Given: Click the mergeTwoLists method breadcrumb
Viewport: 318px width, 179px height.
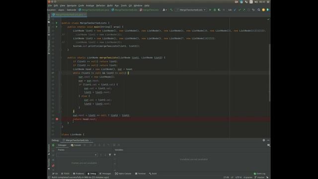Looking at the screenshot, I should (x=149, y=10).
